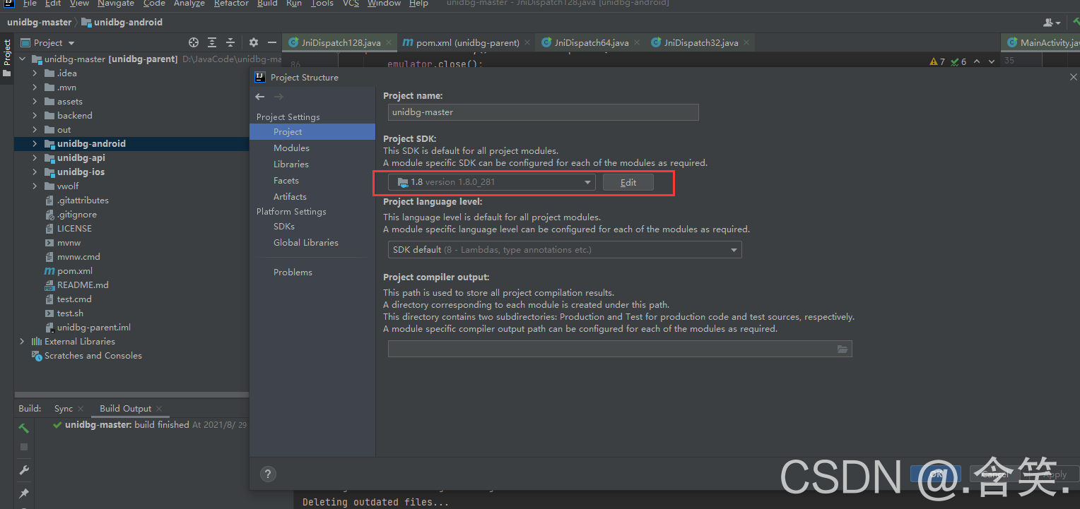The height and width of the screenshot is (509, 1080).
Task: Click the typo check indicator showing 6
Action: point(958,61)
